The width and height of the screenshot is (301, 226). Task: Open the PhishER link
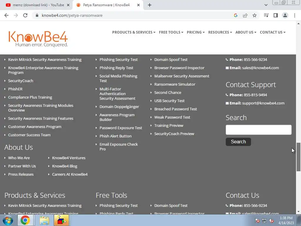(x=15, y=89)
